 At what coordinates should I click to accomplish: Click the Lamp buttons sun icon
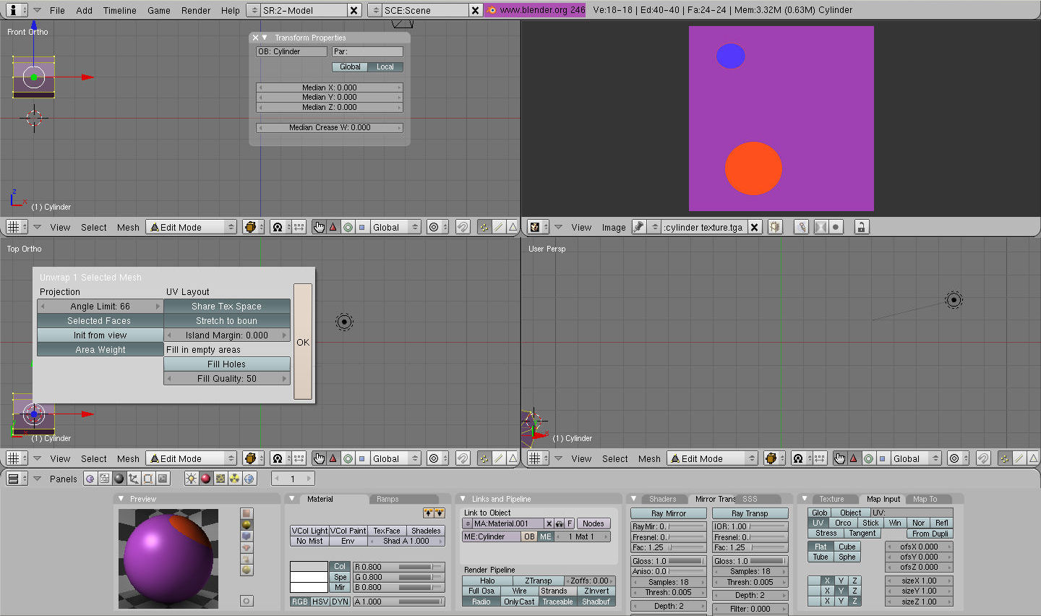[x=191, y=479]
